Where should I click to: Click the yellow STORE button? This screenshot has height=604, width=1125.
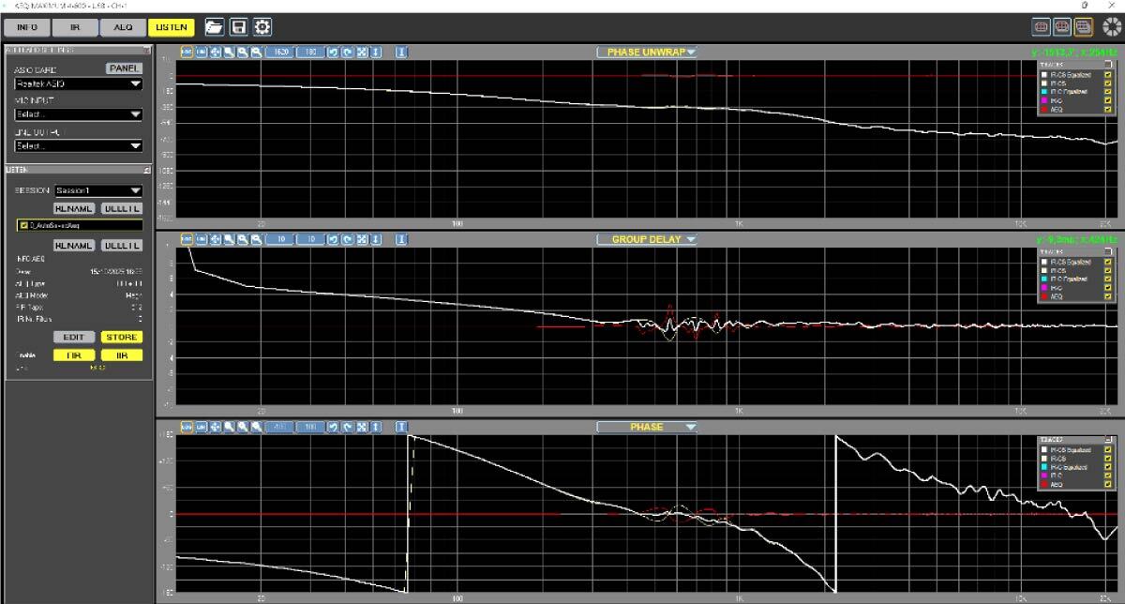click(x=121, y=338)
